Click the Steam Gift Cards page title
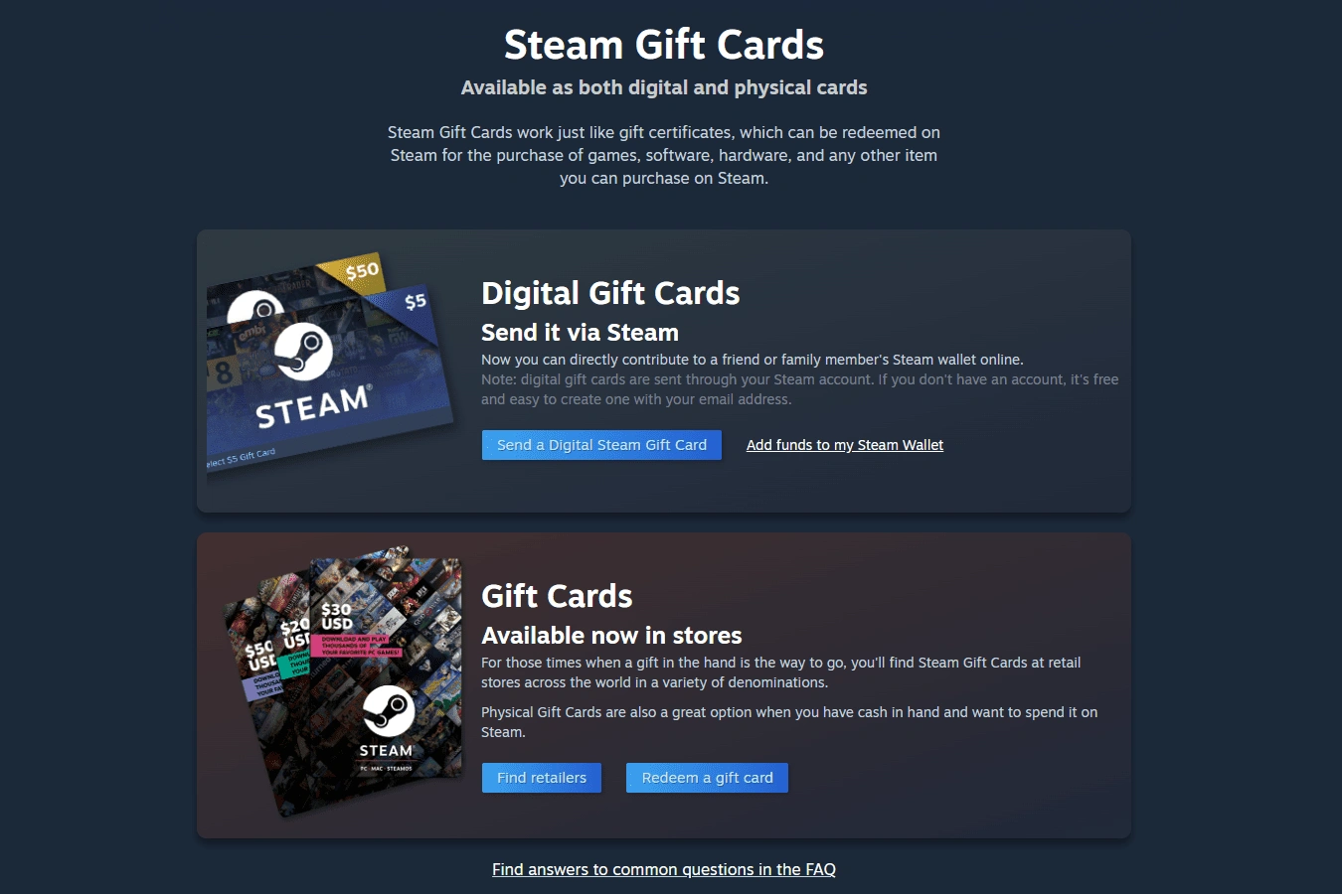The width and height of the screenshot is (1342, 894). coord(664,45)
